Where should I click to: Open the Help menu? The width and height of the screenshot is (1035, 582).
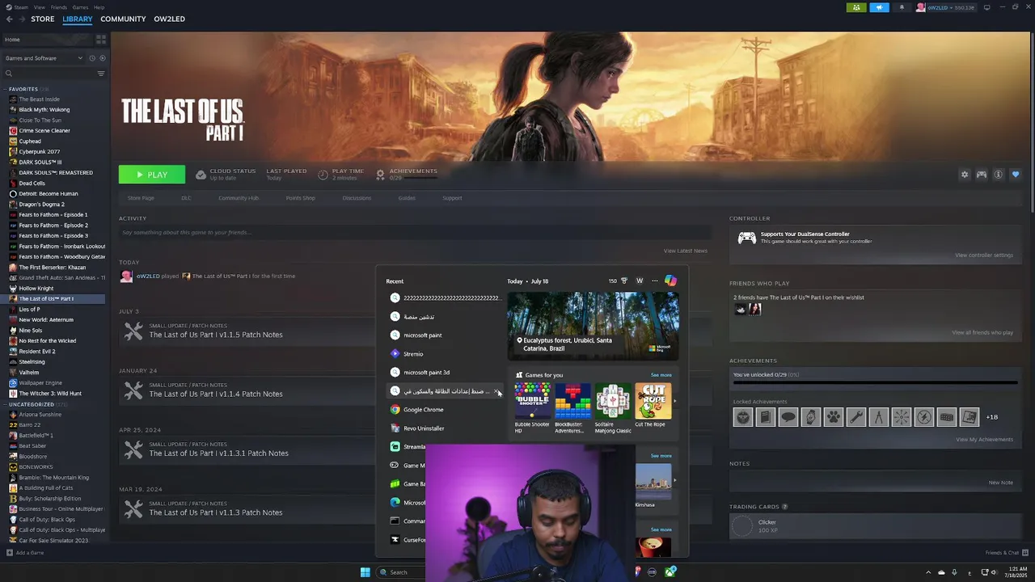[99, 7]
